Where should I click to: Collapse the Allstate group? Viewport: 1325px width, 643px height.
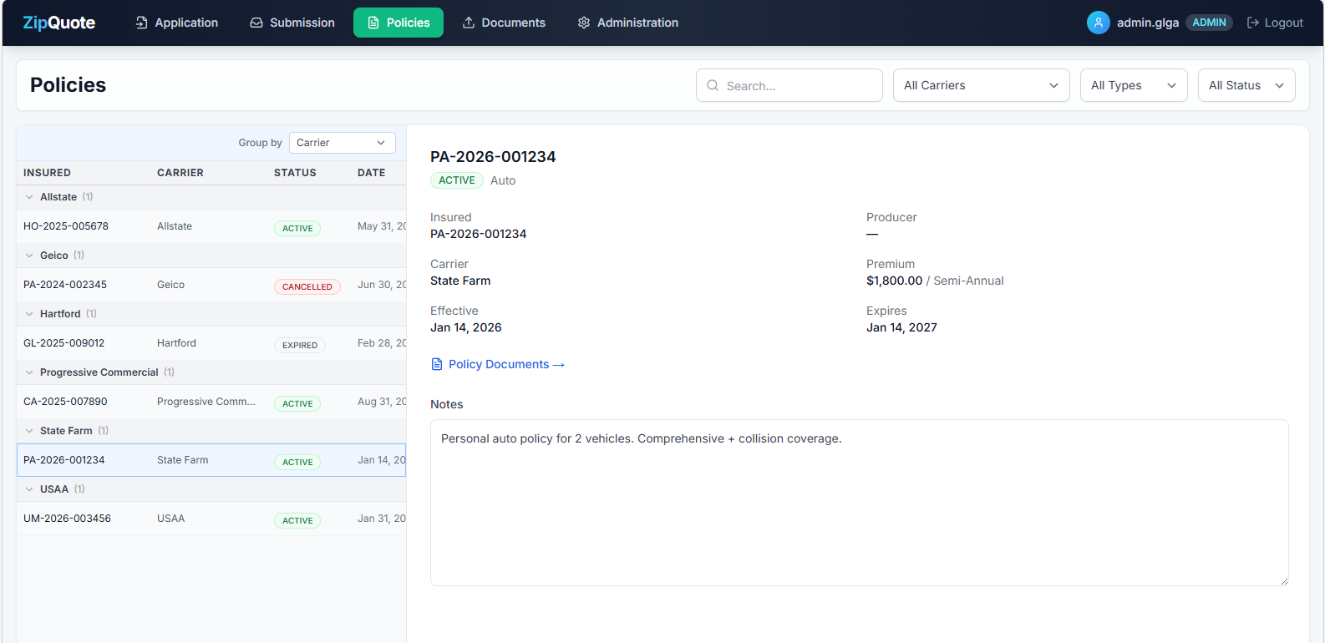(x=29, y=197)
